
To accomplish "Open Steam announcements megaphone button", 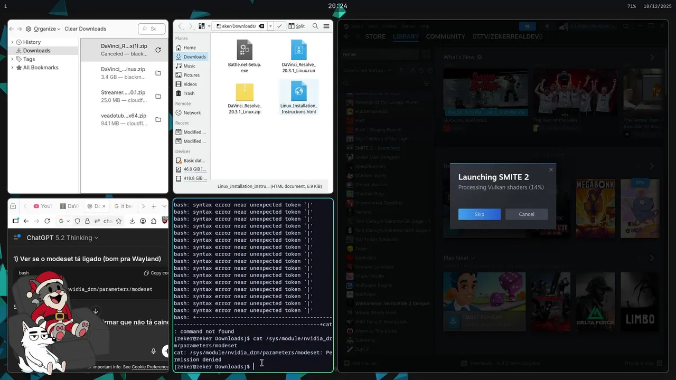I will (527, 26).
